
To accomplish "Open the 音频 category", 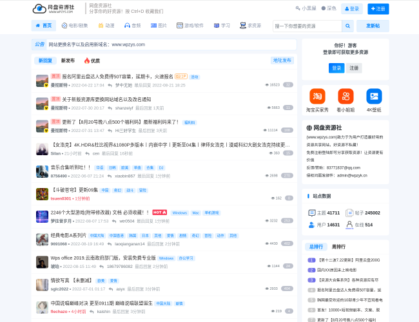I will coord(133,26).
